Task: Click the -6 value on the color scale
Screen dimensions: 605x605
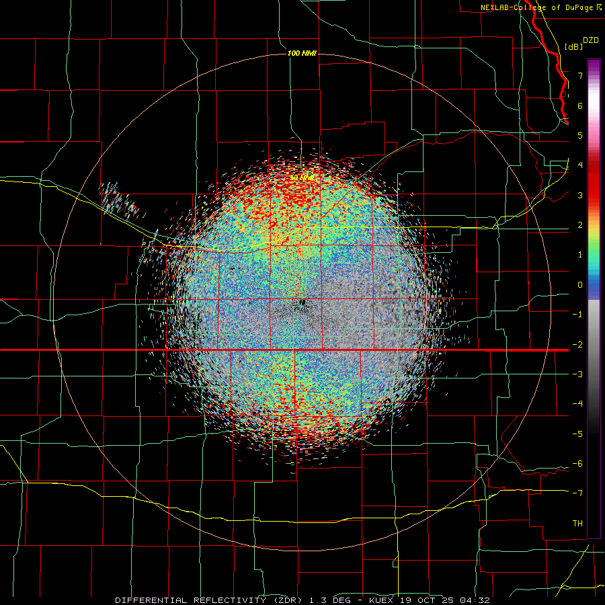Action: point(577,464)
